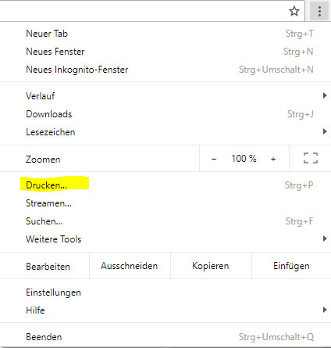Decrease zoom with minus button

214,159
